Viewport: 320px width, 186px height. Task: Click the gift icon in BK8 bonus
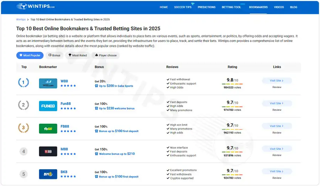96,176
